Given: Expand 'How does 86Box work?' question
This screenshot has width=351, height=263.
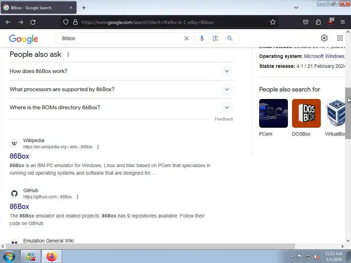Looking at the screenshot, I should pyautogui.click(x=121, y=71).
